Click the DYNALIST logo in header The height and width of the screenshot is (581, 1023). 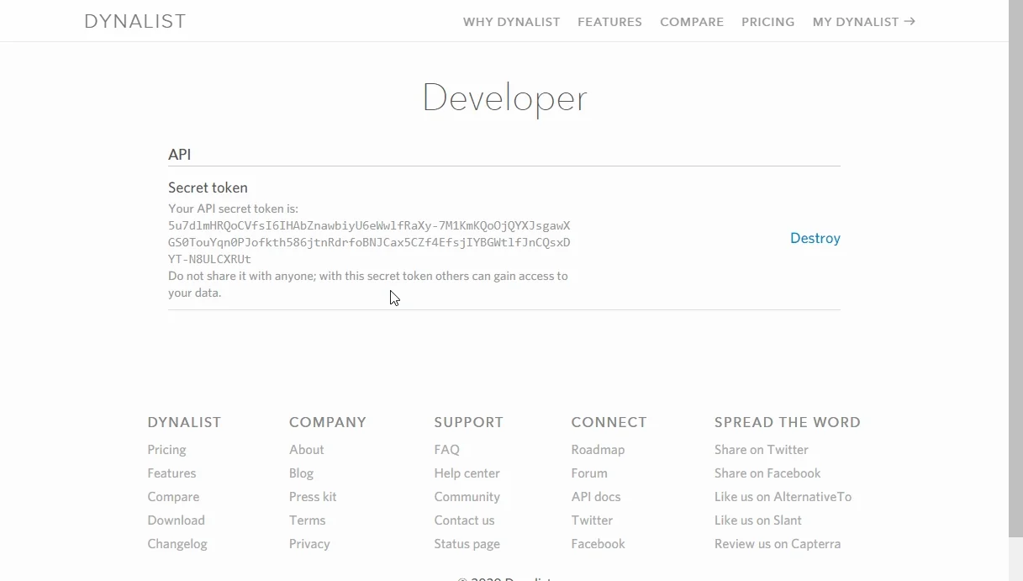[x=135, y=22]
